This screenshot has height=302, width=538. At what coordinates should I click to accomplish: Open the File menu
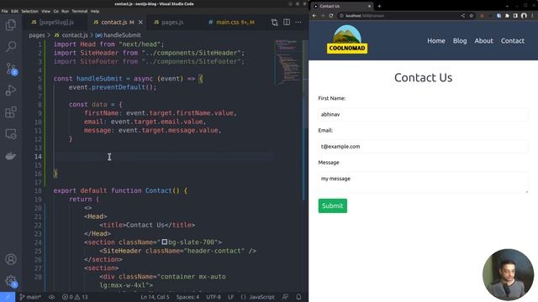[5, 11]
